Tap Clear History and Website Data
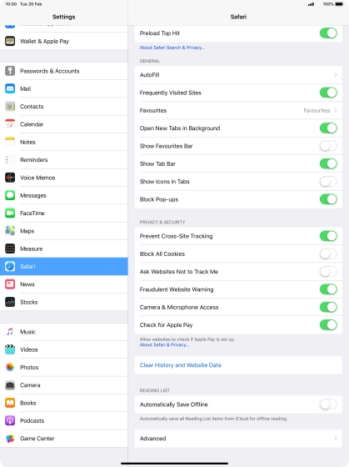The width and height of the screenshot is (349, 467). (x=180, y=365)
